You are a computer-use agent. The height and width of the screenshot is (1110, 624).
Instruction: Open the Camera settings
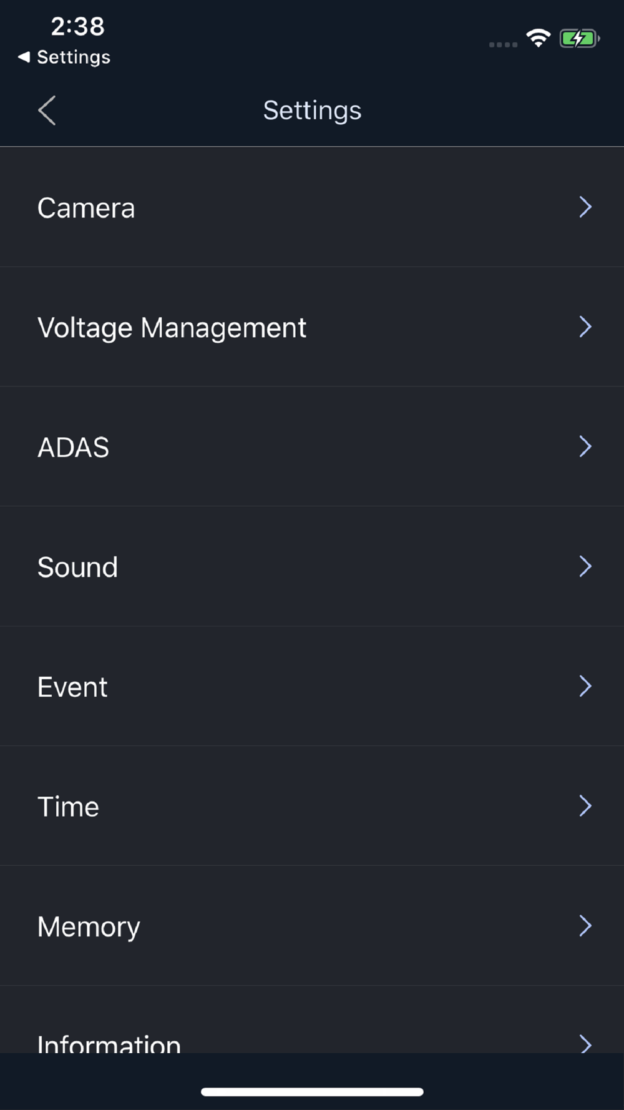[86, 208]
